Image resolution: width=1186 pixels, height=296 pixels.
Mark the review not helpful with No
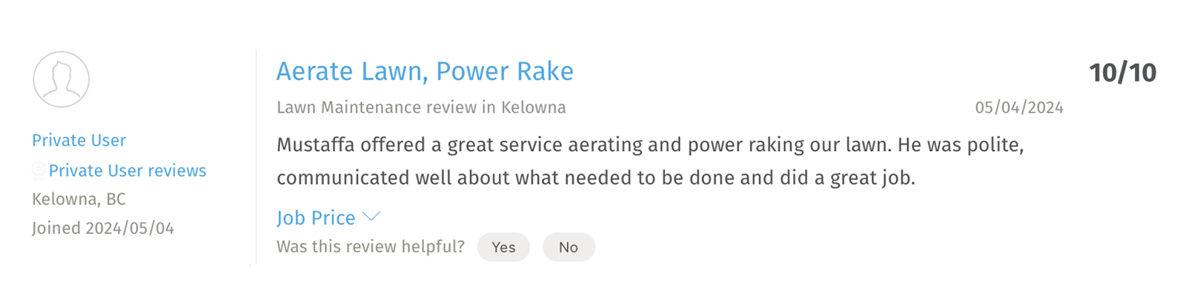tap(569, 247)
